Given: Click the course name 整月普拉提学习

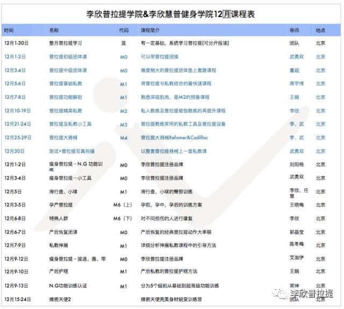Looking at the screenshot, I should pyautogui.click(x=66, y=43).
